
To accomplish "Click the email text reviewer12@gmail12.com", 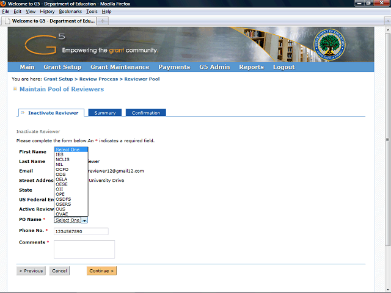I will pyautogui.click(x=116, y=171).
